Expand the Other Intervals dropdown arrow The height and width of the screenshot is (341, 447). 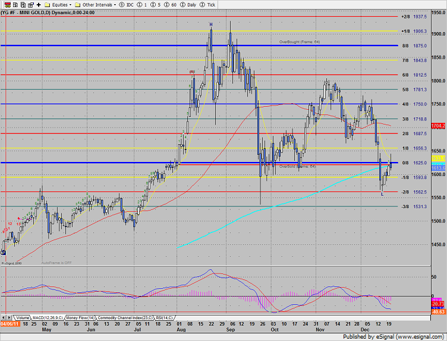coord(115,5)
